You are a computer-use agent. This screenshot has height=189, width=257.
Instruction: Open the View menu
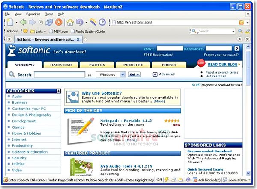tap(18, 14)
